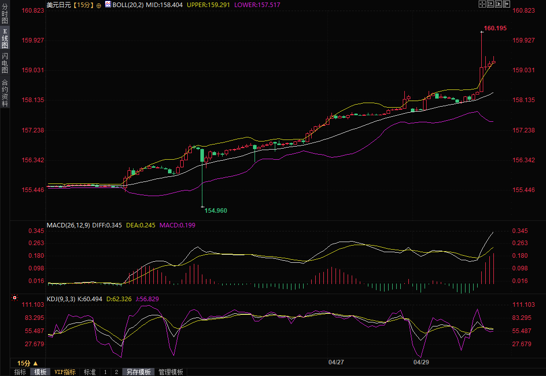This screenshot has width=546, height=376.
Task: Click the 160.195 high price marker
Action: pos(495,28)
